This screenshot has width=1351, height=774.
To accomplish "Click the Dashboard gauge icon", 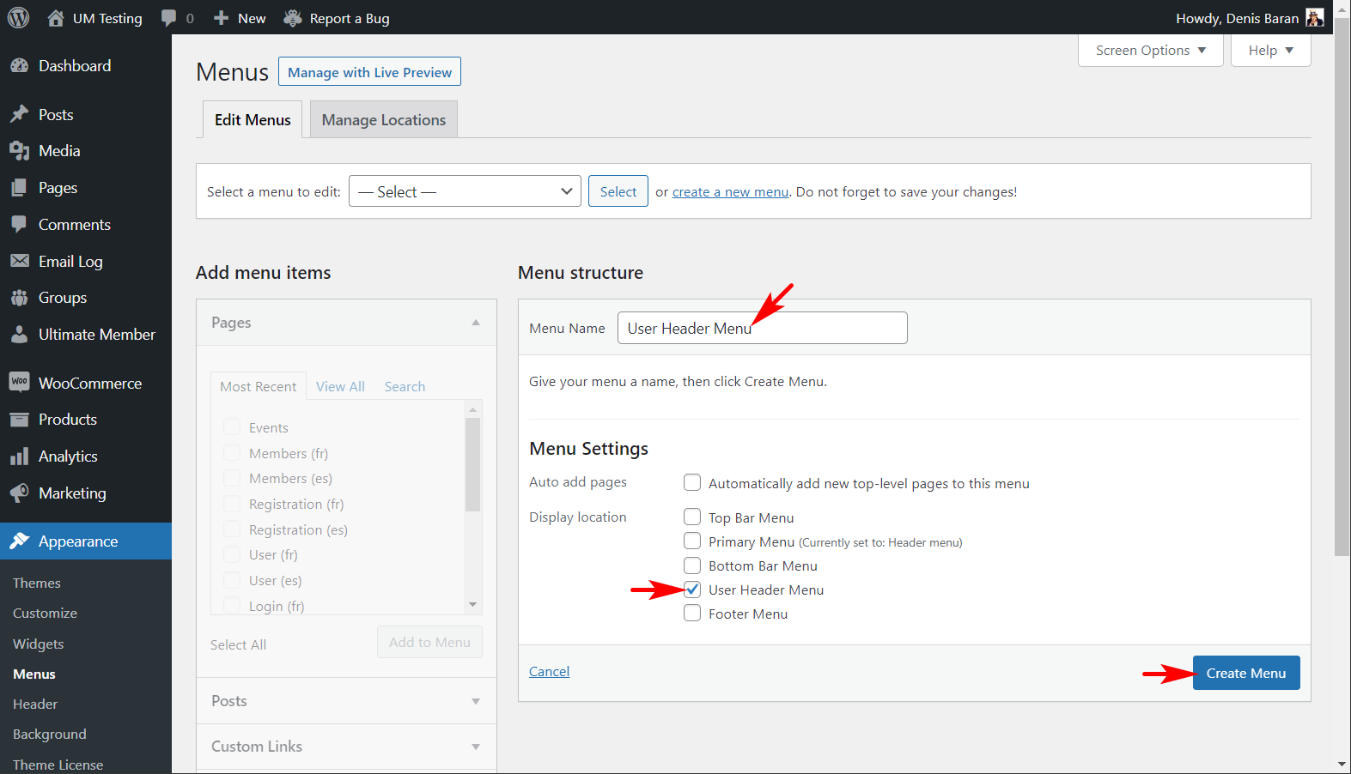I will tap(20, 66).
